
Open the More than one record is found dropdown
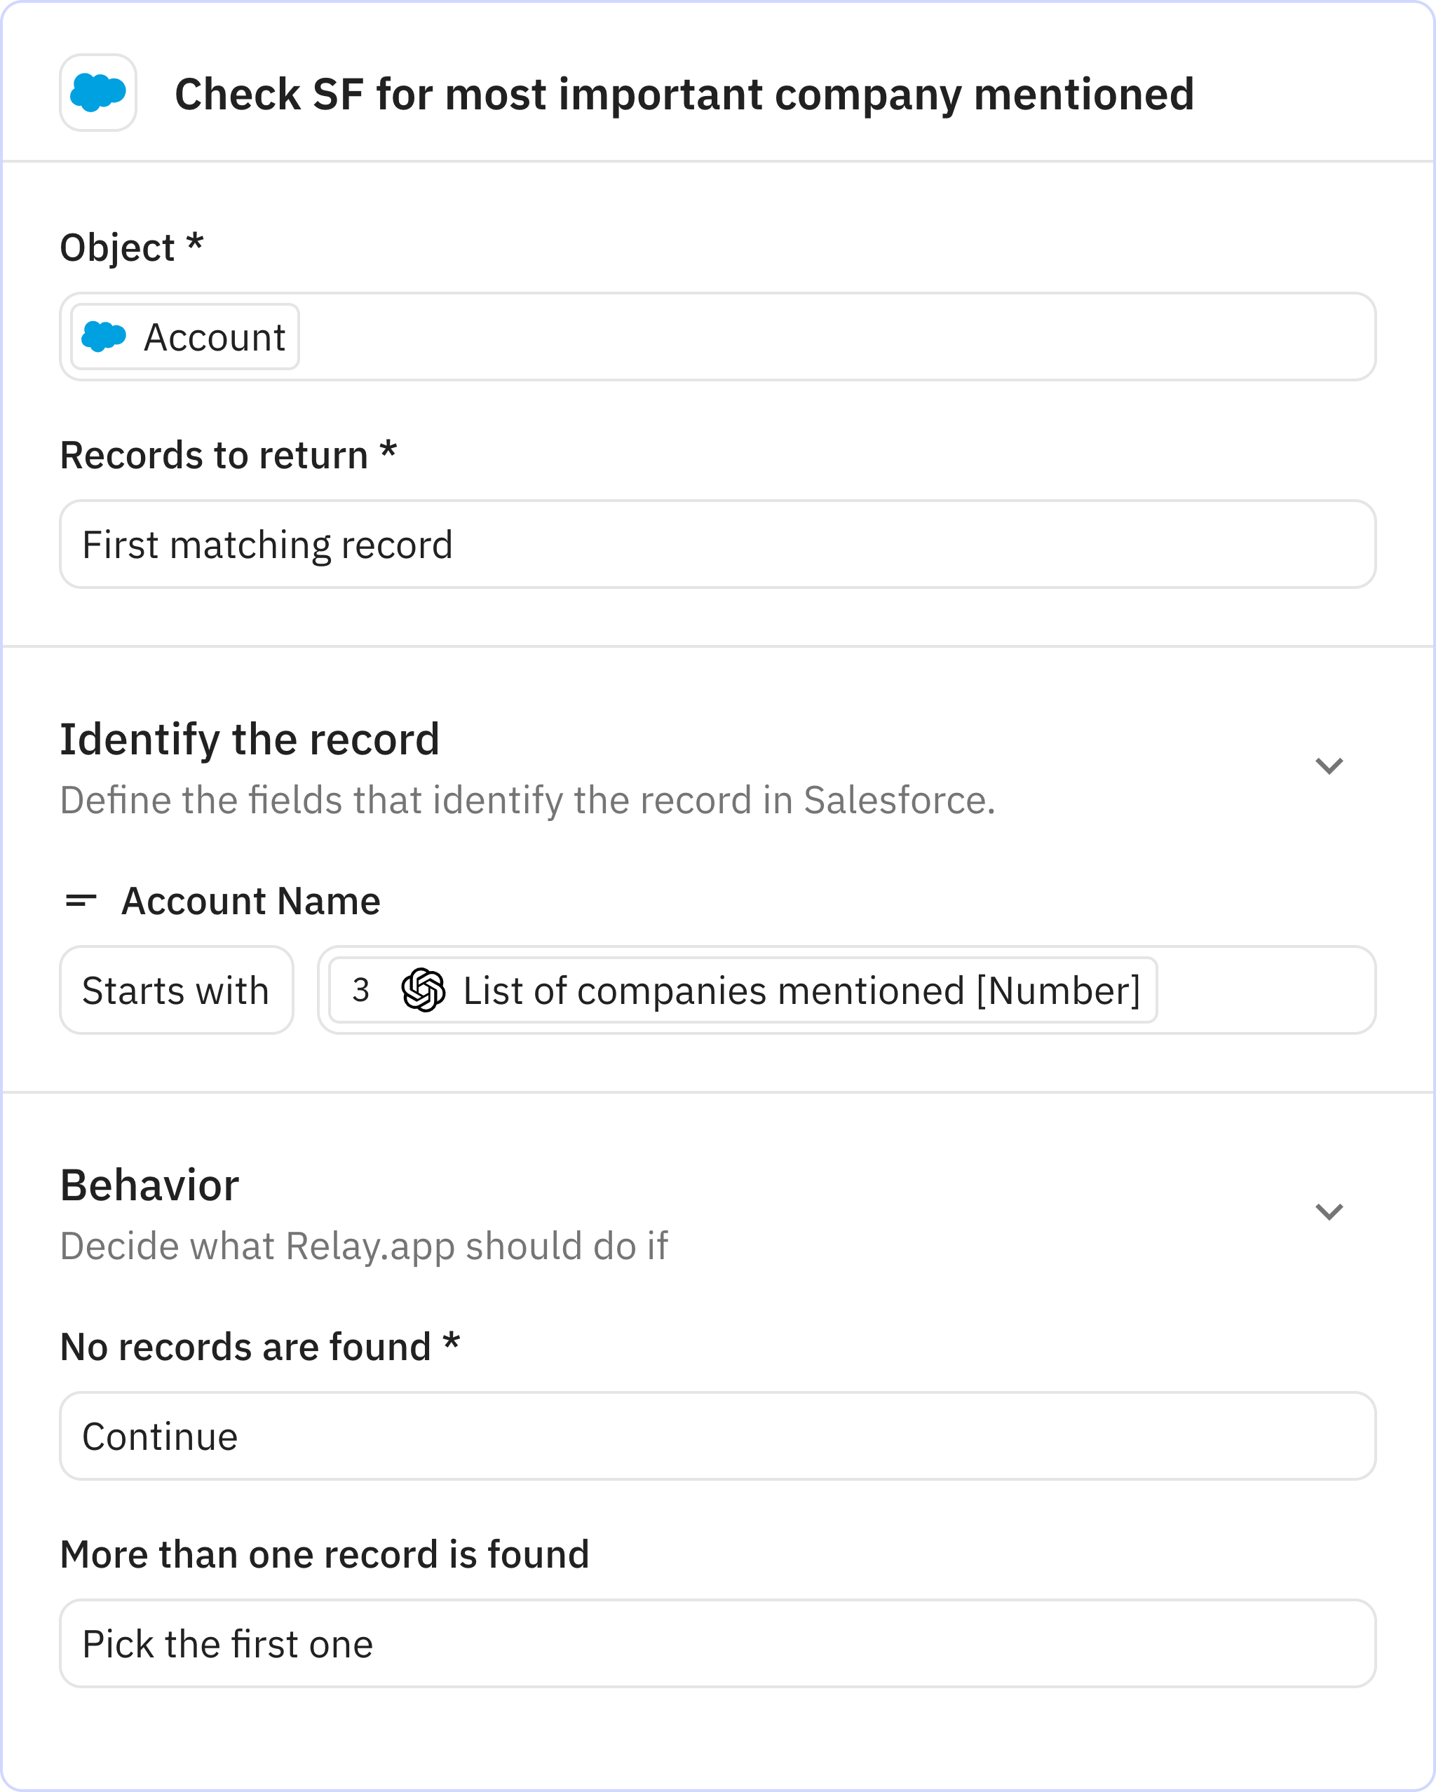(x=717, y=1644)
